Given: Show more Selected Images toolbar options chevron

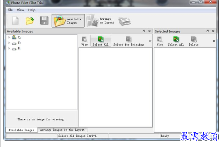Looking at the screenshot, I should tap(214, 41).
